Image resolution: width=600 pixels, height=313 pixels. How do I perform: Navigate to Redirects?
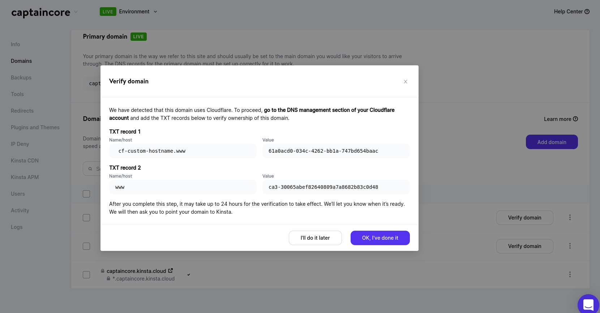(x=22, y=111)
